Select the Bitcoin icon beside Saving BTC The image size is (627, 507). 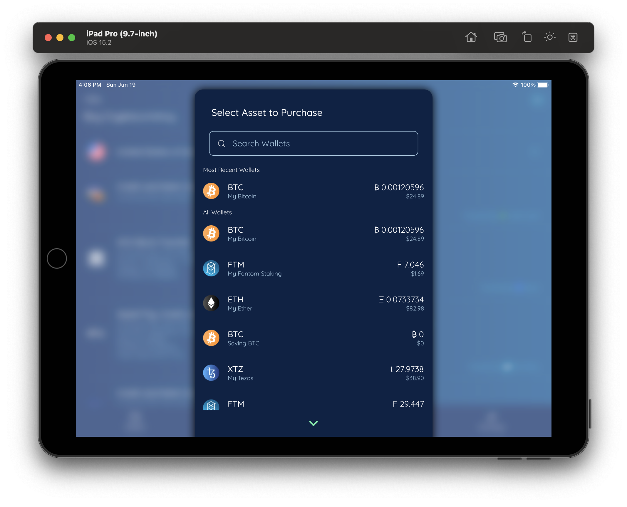[211, 338]
